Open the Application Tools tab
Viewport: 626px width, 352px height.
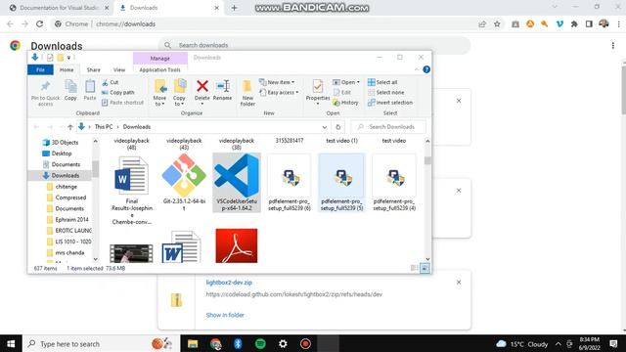pos(159,69)
